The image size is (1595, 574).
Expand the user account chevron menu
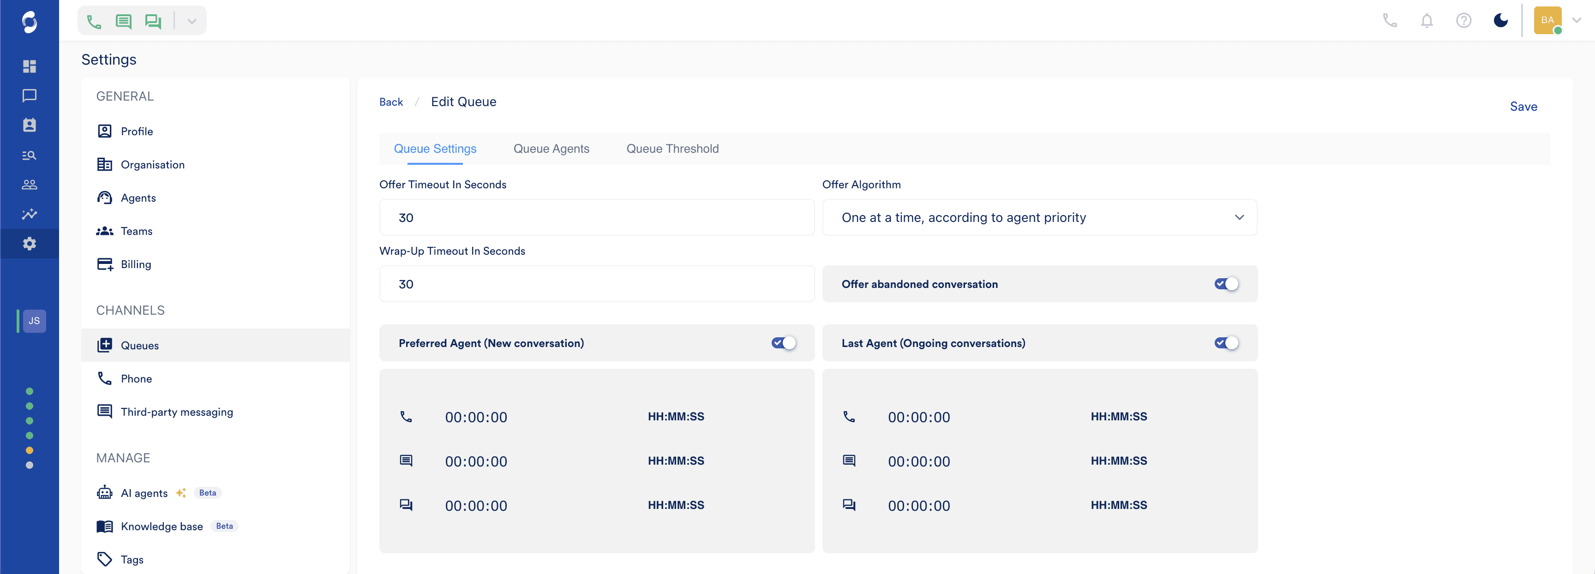pyautogui.click(x=1577, y=20)
